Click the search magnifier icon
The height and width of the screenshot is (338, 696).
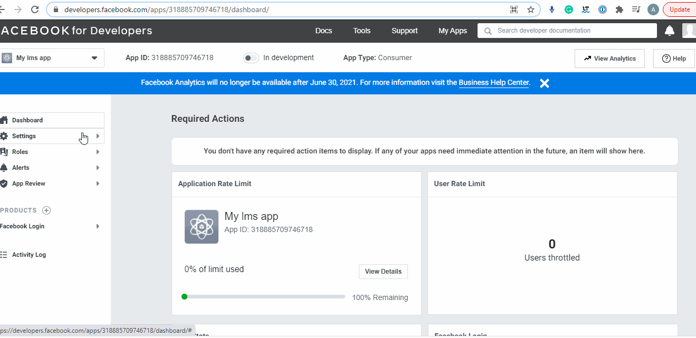(488, 31)
